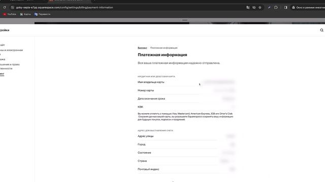The width and height of the screenshot is (325, 182).
Task: Click the Адрес улицы field
Action: coord(186,136)
